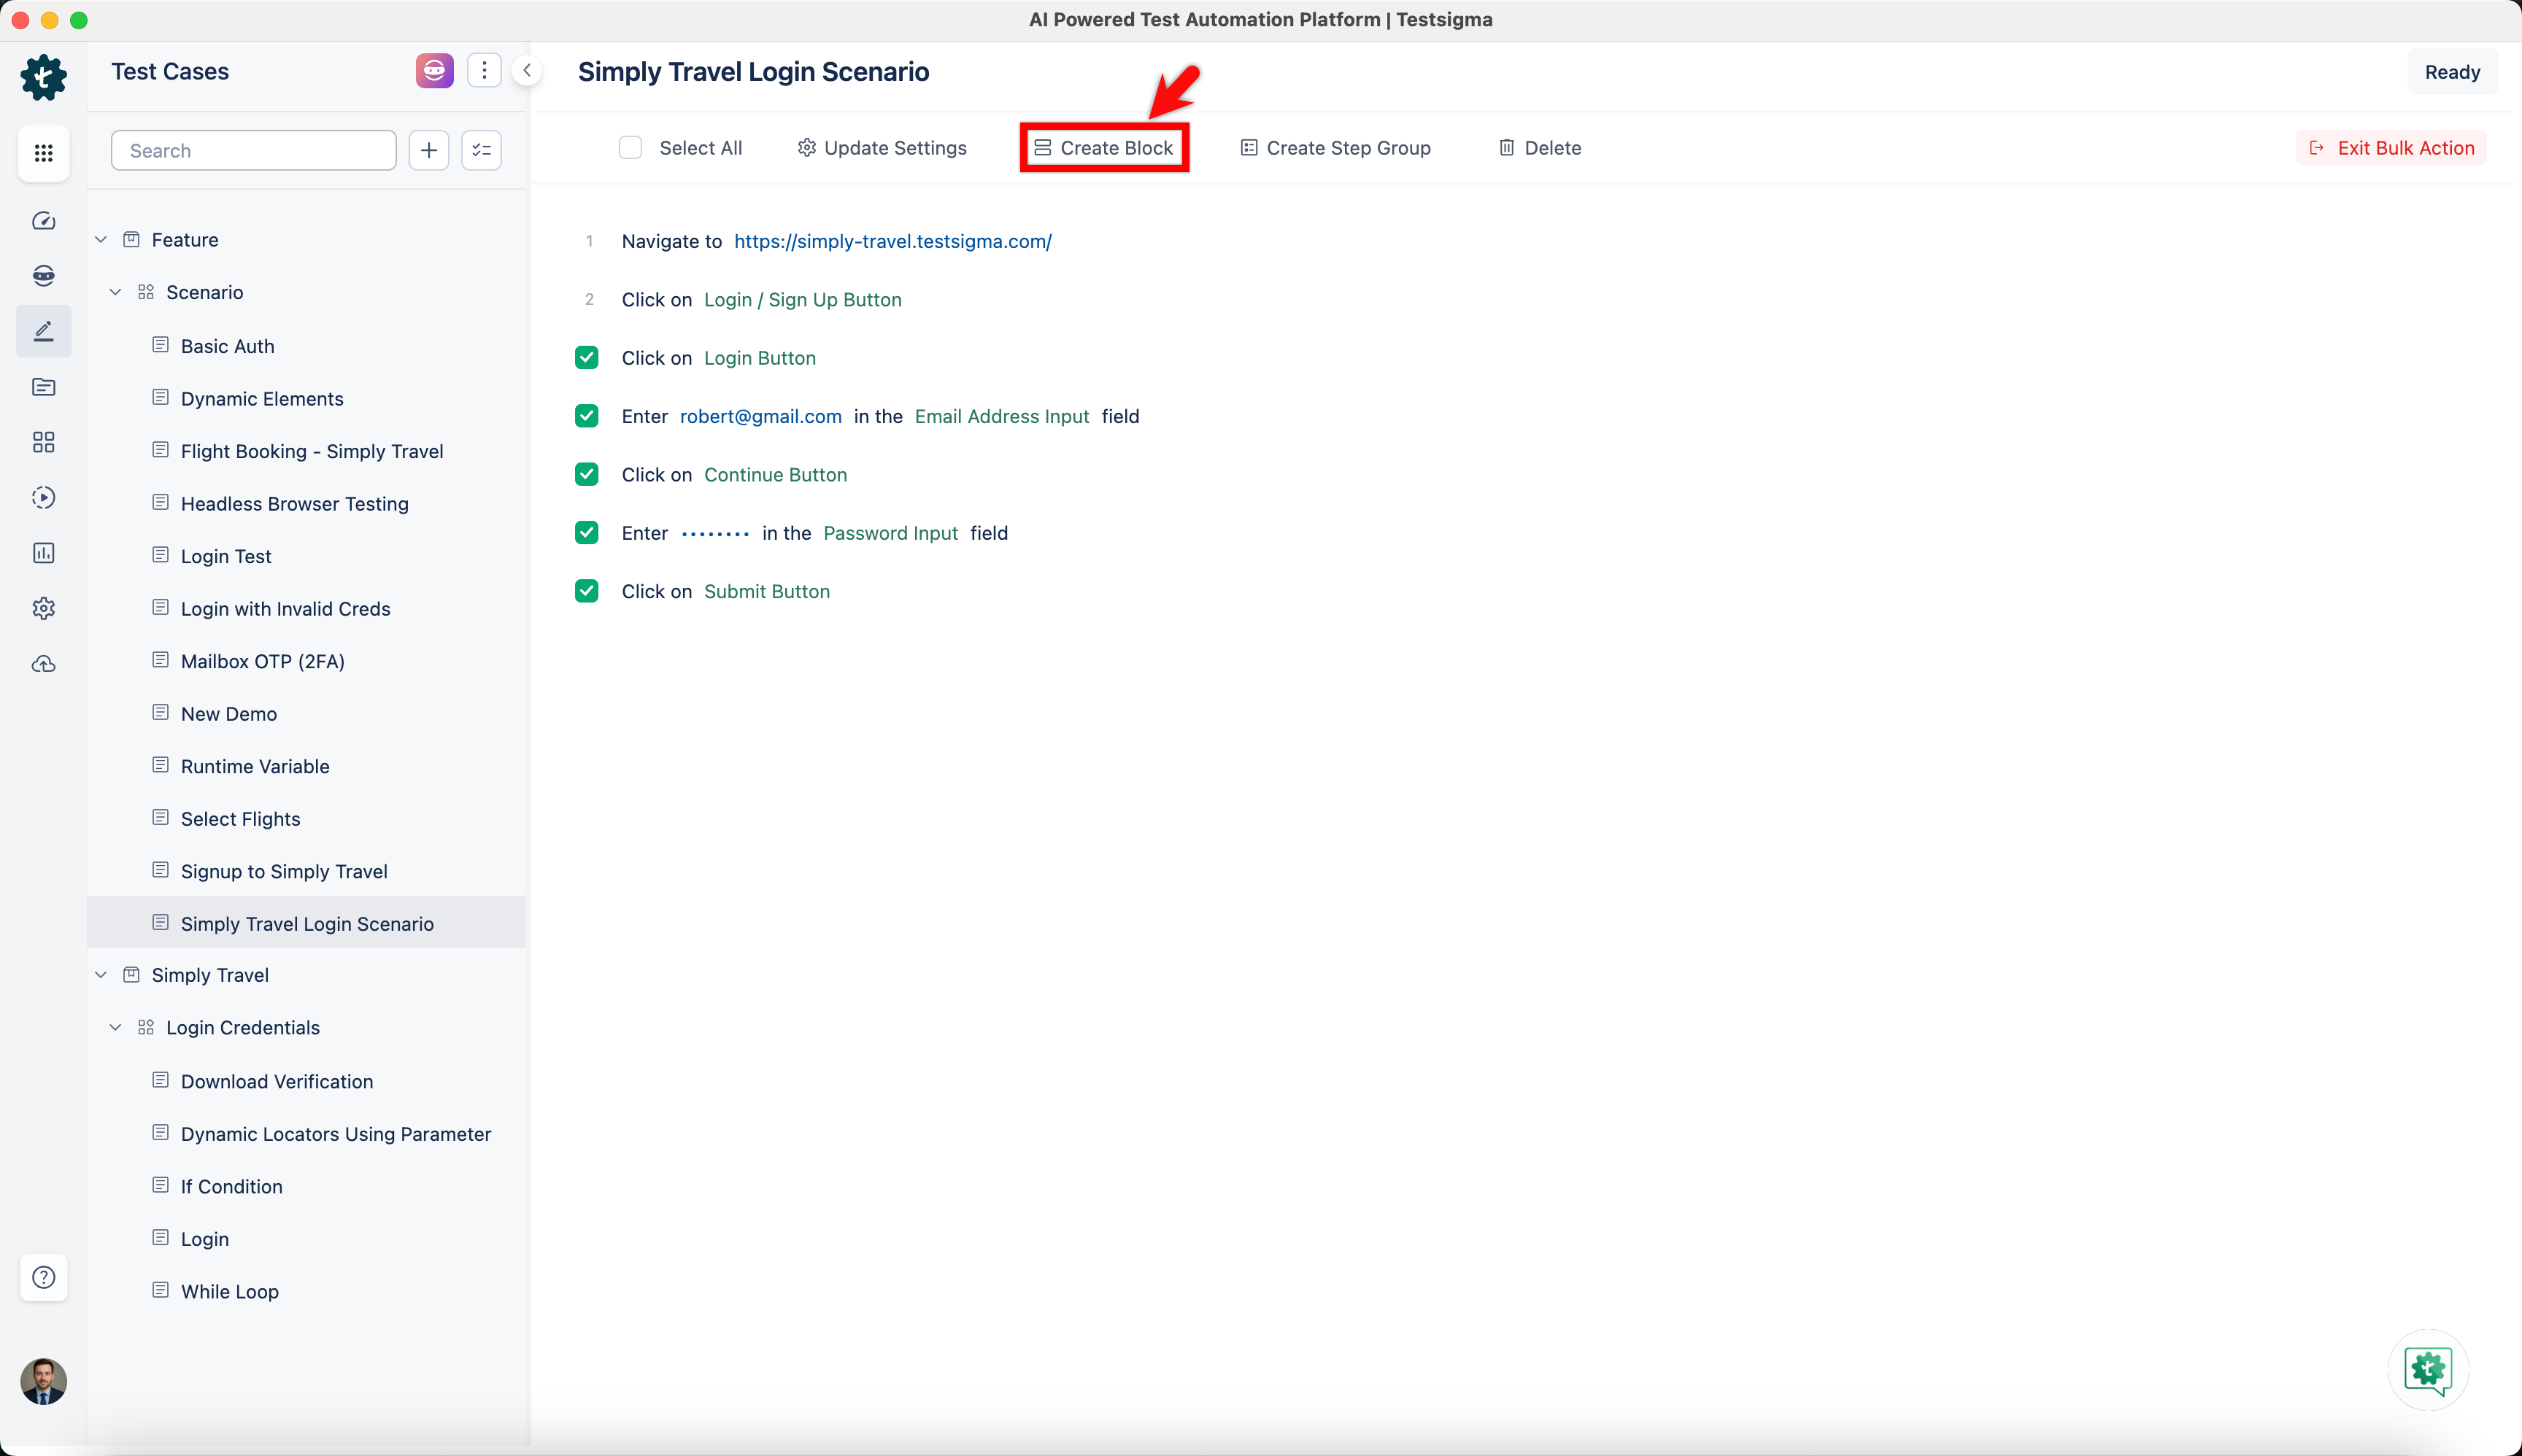This screenshot has height=1456, width=2522.
Task: Open the Login Test test case
Action: point(226,556)
